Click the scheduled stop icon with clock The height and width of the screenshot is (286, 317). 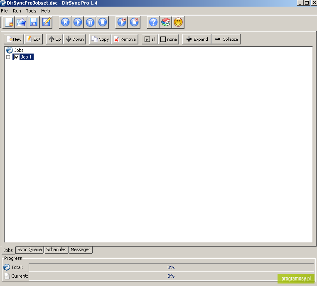134,22
